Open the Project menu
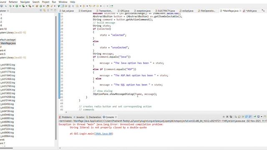 45,2
